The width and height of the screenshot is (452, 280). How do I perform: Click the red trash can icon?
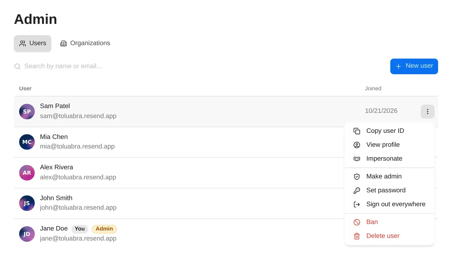pyautogui.click(x=357, y=236)
